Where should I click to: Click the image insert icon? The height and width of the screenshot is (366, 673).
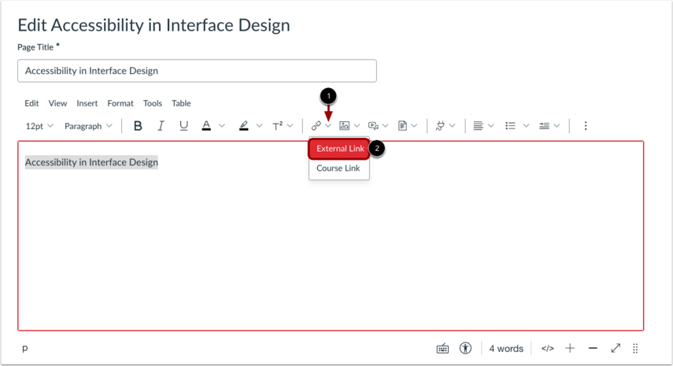(344, 126)
